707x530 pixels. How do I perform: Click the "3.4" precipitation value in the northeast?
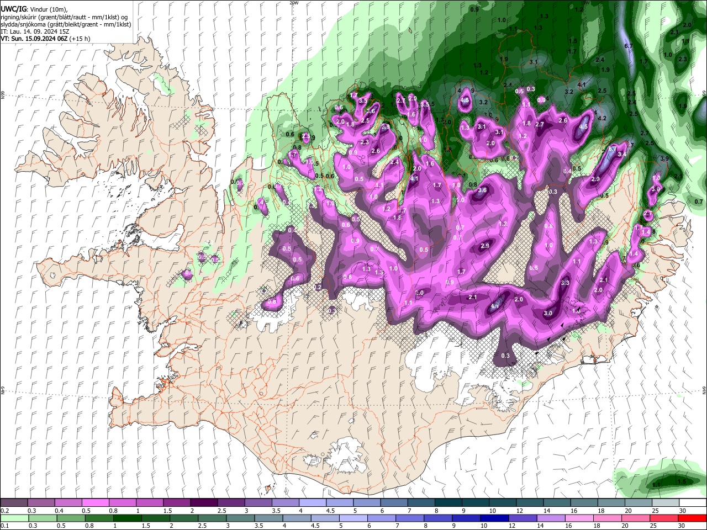622,154
